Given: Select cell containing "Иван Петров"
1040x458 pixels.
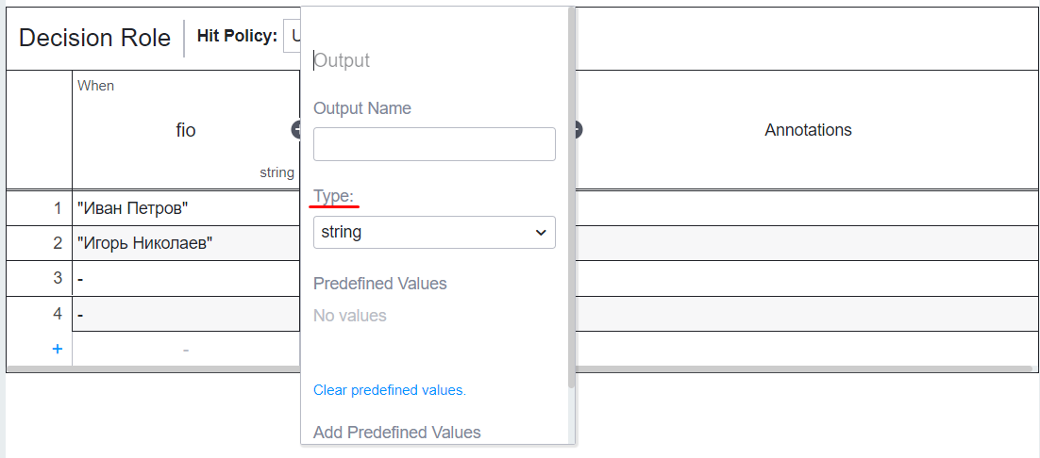Looking at the screenshot, I should coord(186,208).
